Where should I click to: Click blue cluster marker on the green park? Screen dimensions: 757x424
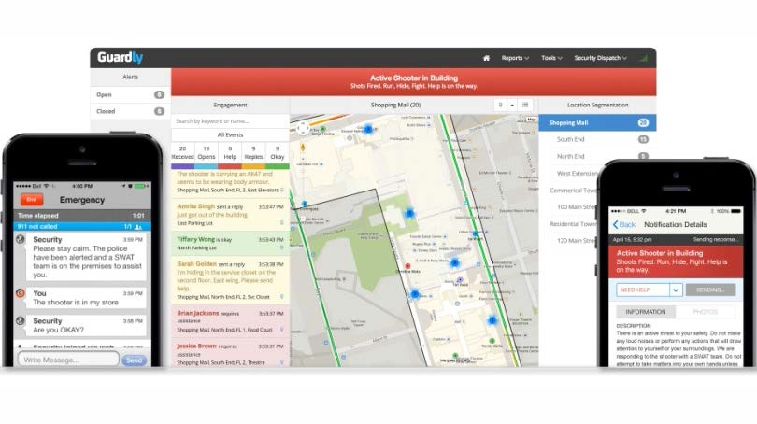click(409, 213)
